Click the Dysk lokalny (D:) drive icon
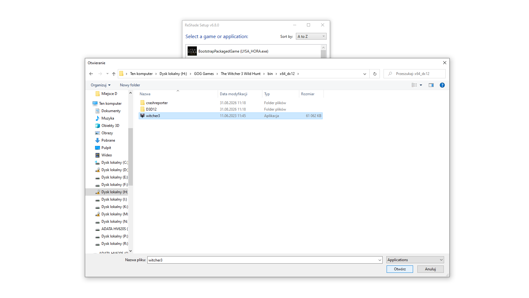The height and width of the screenshot is (298, 529). (x=97, y=170)
